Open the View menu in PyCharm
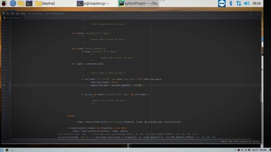The height and width of the screenshot is (152, 271). (18, 14)
